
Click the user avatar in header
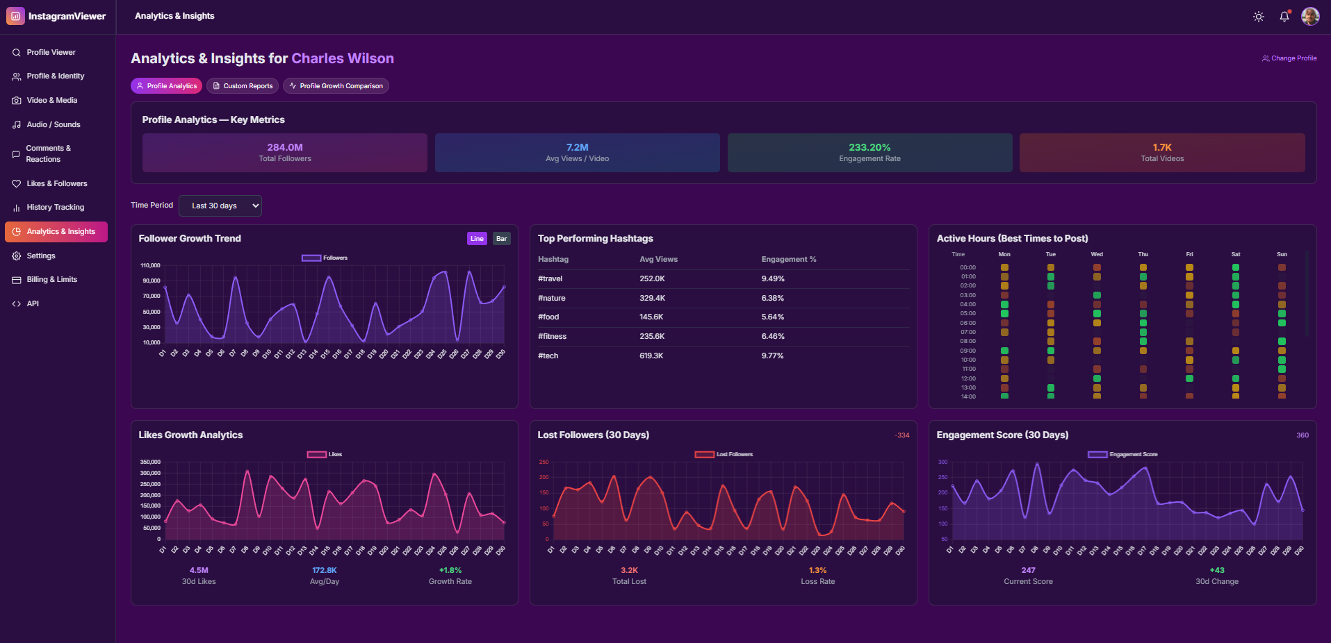[1310, 17]
